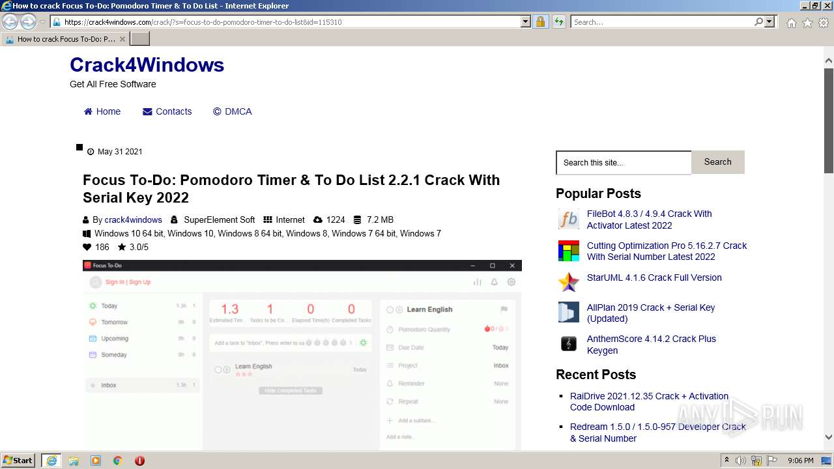Click the browser Forward arrow button
Viewport: 834px width, 469px height.
click(x=28, y=21)
